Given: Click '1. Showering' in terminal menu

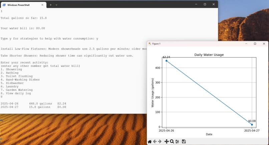Looking at the screenshot, I should click(x=11, y=69).
